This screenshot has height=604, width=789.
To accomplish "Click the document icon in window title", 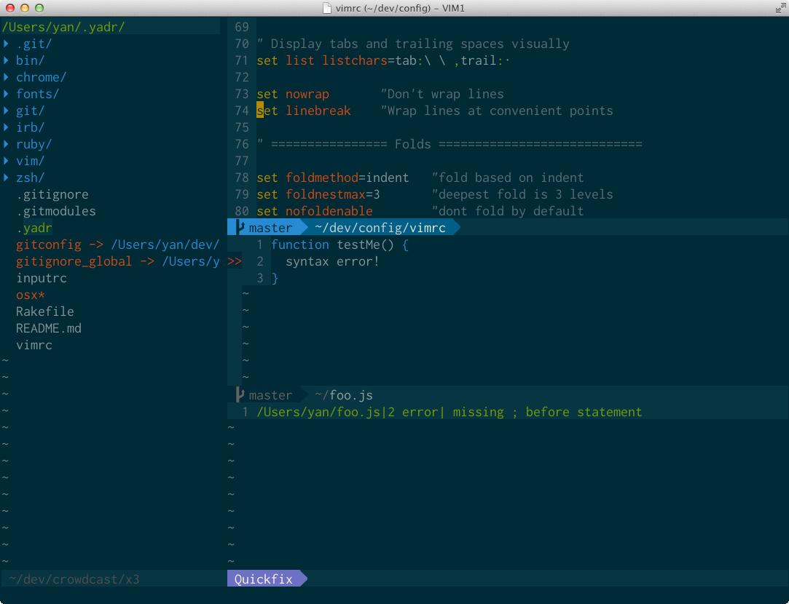I will pyautogui.click(x=327, y=8).
